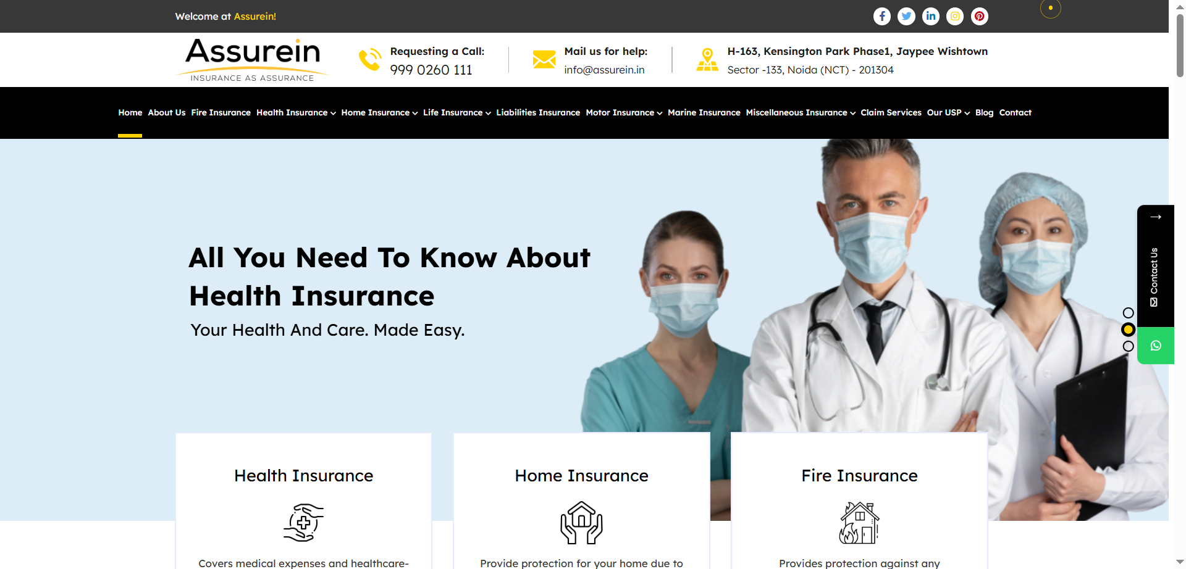1186x569 pixels.
Task: Open the Instagram social icon
Action: tap(955, 17)
